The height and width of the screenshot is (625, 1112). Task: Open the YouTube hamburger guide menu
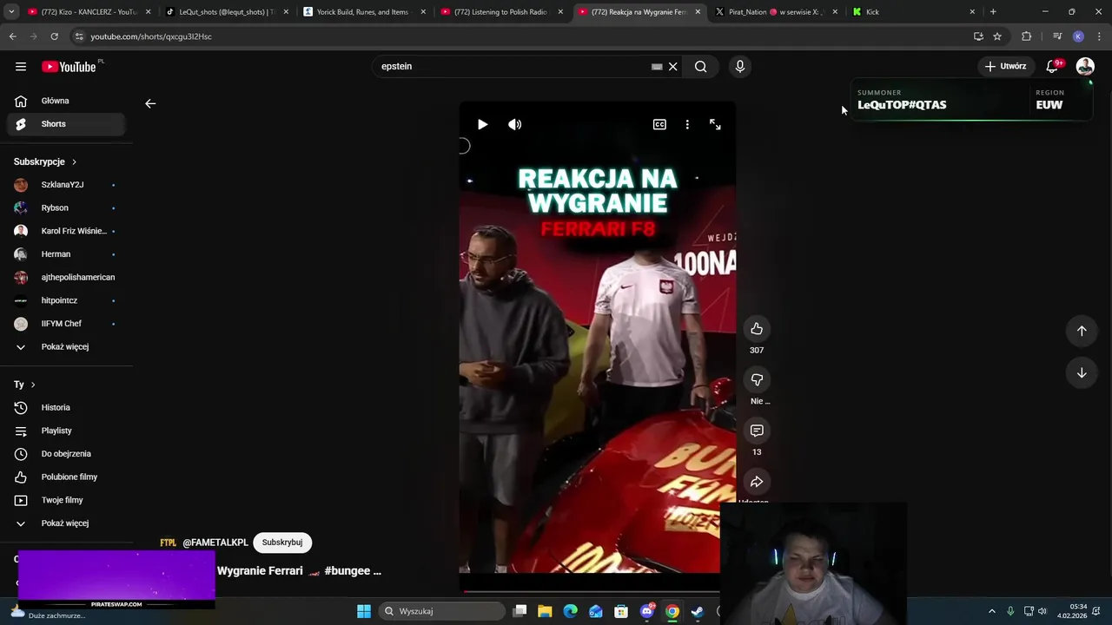[x=21, y=67]
